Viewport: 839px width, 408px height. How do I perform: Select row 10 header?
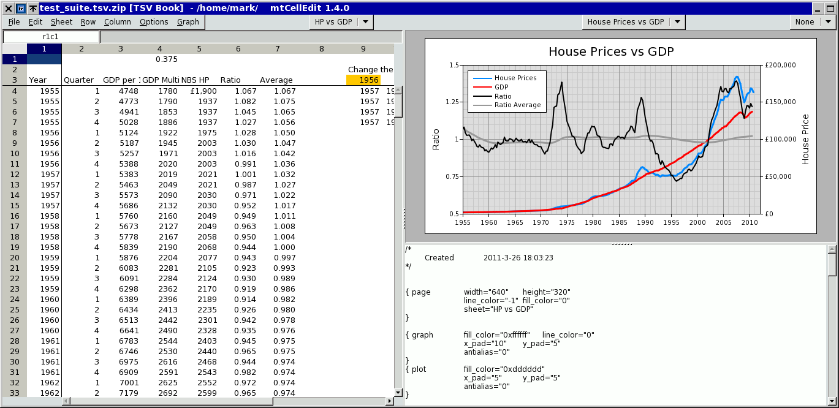pyautogui.click(x=14, y=153)
